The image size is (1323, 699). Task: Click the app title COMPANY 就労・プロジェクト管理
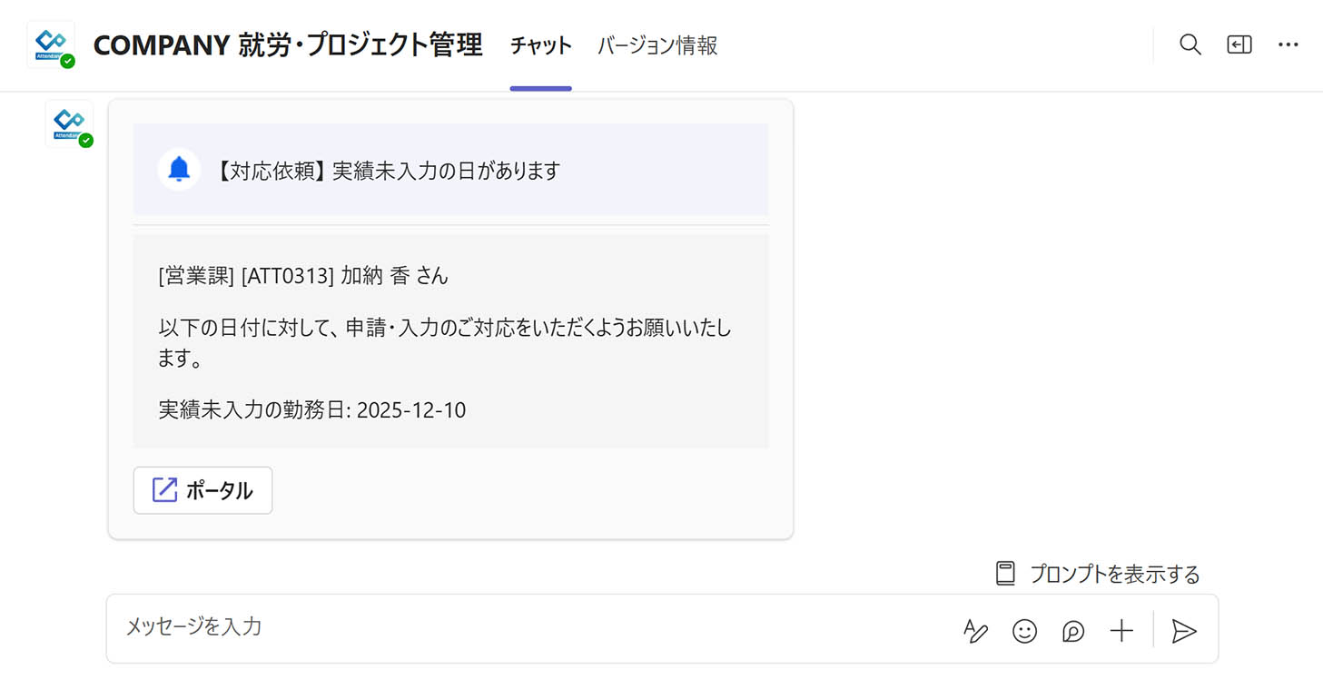[x=288, y=45]
